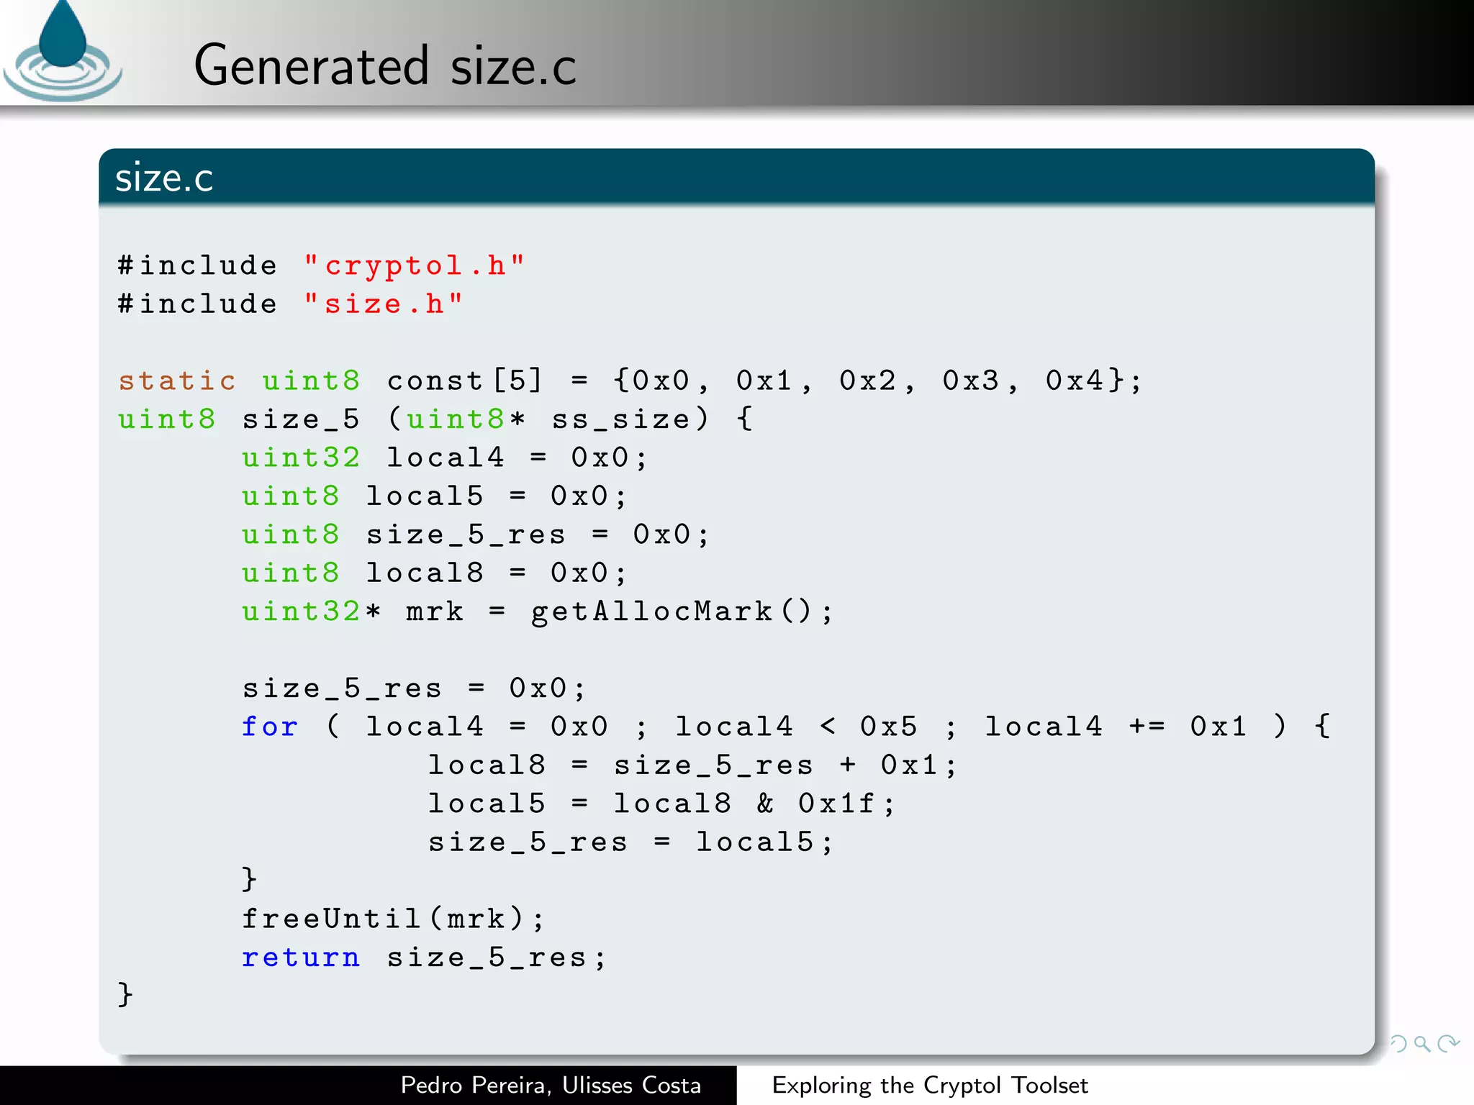Image resolution: width=1474 pixels, height=1105 pixels.
Task: Click the '"cryptol.h"' include string
Action: tap(415, 265)
